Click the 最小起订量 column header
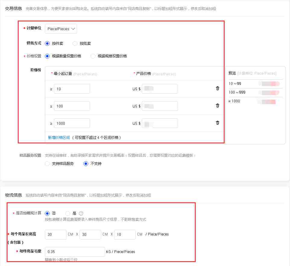290x266 pixels. click(63, 74)
